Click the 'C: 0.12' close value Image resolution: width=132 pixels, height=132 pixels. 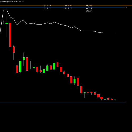click(x=47, y=8)
